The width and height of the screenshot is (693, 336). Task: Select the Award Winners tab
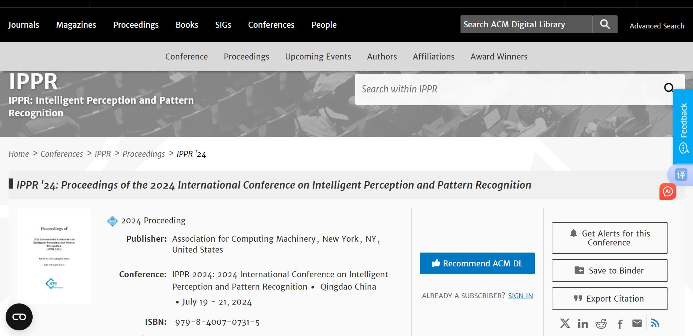(499, 56)
